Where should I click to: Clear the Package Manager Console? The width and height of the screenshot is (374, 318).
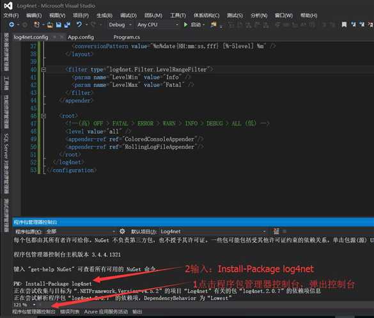[276, 231]
